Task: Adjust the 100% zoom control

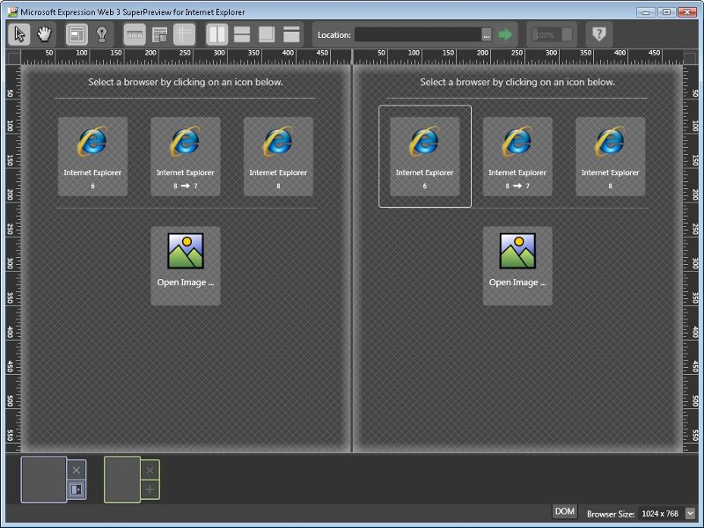Action: (x=546, y=33)
